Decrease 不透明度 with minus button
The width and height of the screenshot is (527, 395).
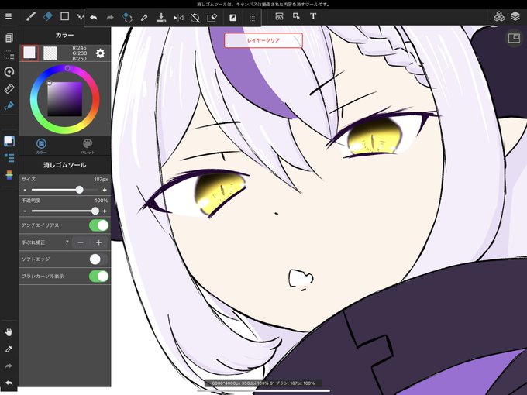[x=25, y=211]
